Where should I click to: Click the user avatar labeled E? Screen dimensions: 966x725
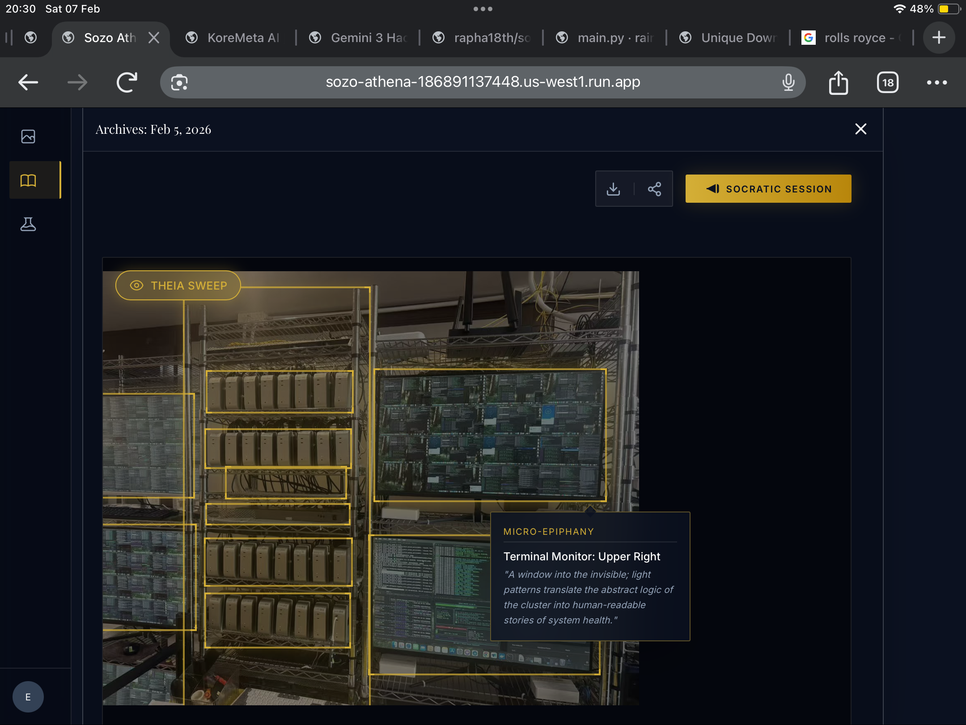point(28,696)
